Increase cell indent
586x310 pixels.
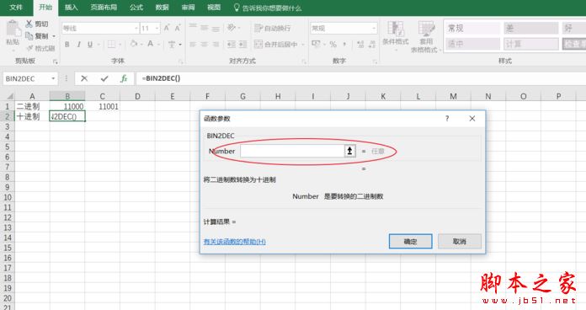point(243,44)
